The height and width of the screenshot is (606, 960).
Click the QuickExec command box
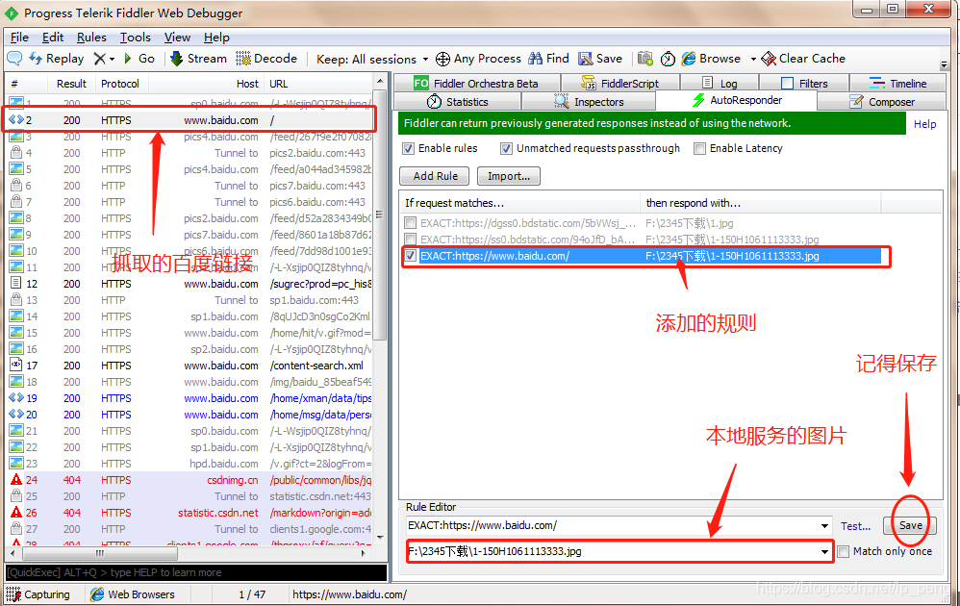(x=196, y=572)
